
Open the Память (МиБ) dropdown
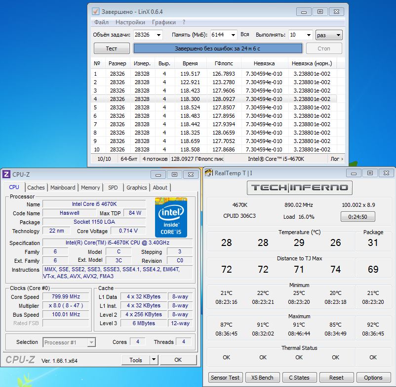234,35
